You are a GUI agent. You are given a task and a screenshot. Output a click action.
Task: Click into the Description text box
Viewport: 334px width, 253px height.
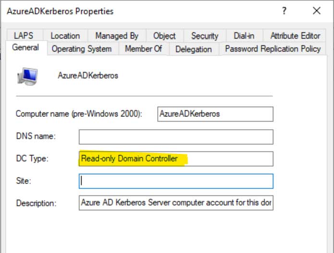[x=176, y=203]
